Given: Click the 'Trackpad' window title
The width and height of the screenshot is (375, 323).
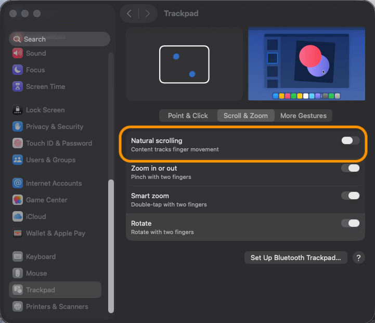Looking at the screenshot, I should tap(181, 14).
